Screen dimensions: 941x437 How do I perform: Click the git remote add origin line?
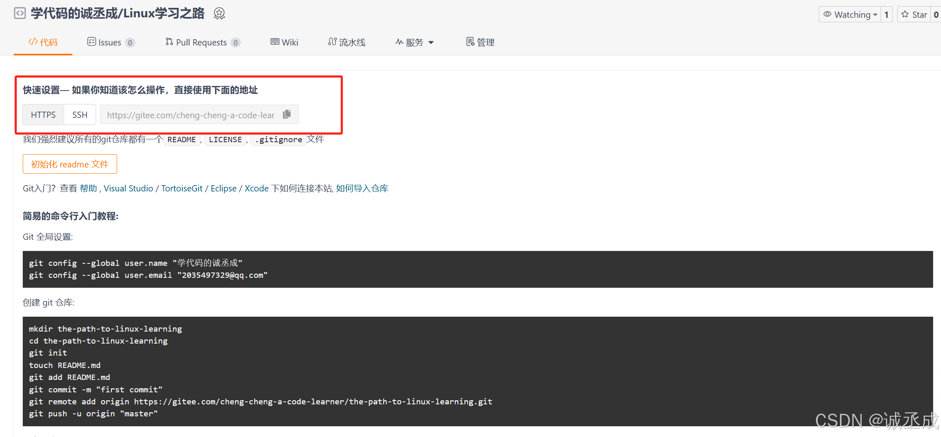[261, 401]
